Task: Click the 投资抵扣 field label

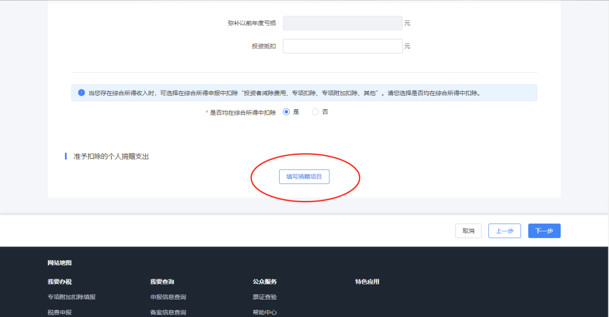Action: tap(264, 46)
